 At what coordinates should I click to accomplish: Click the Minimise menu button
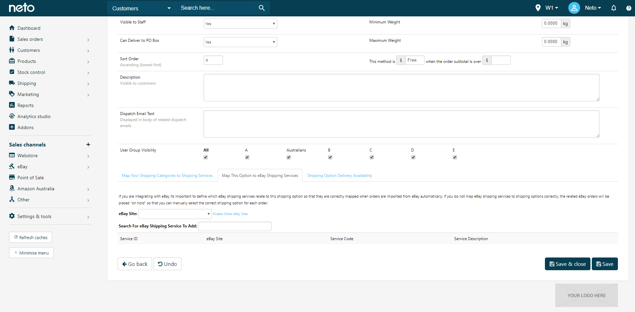click(31, 253)
